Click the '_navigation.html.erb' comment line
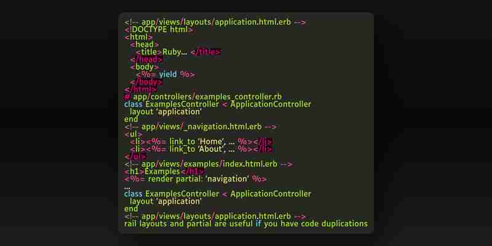Screen dimensions: 492x246 point(200,127)
